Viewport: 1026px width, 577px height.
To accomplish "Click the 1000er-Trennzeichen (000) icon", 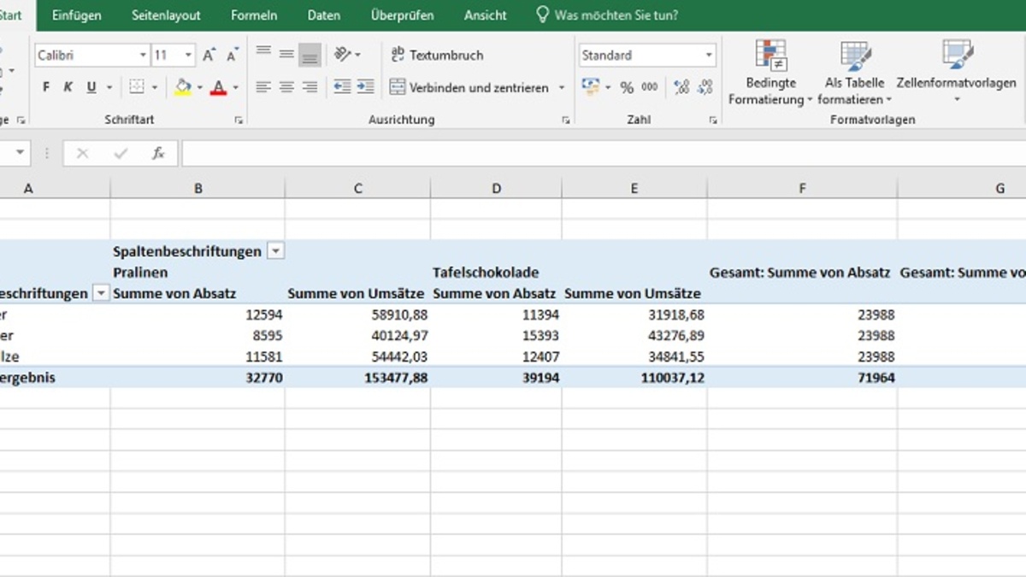I will pyautogui.click(x=650, y=86).
